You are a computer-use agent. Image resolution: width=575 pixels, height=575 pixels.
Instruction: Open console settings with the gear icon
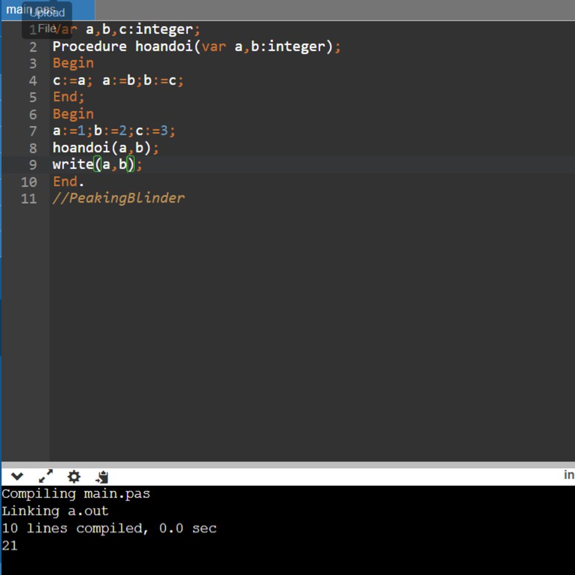(x=74, y=476)
